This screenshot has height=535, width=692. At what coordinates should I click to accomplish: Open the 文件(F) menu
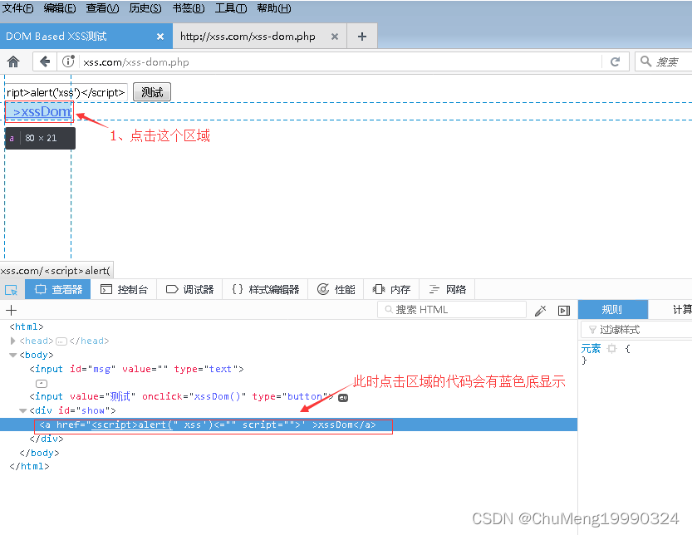coord(17,8)
